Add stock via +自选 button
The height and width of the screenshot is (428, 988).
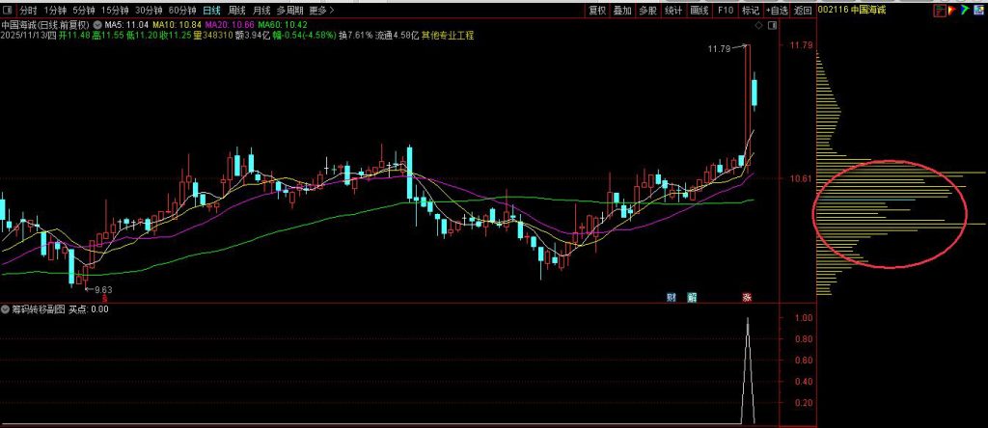pos(777,10)
